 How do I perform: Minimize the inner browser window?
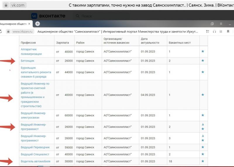pyautogui.click(x=230, y=24)
